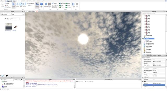167x93 pixels.
Task: Click the Toolbox search field containing sky
Action: [18, 14]
